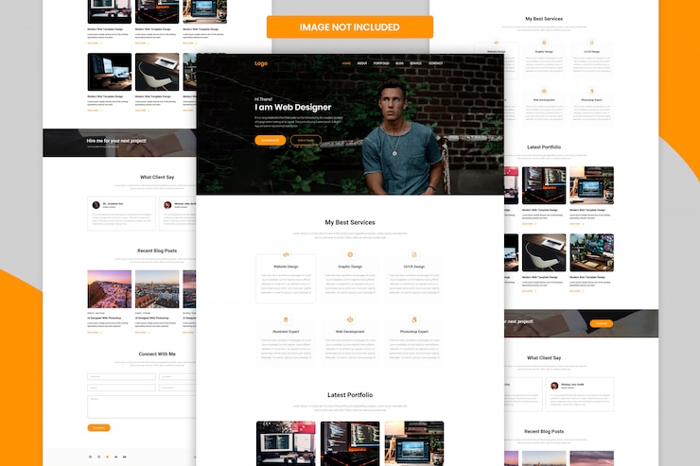Open the code screen thumbnail in center Latest Portfolio
This screenshot has width=700, height=466.
pos(350,443)
